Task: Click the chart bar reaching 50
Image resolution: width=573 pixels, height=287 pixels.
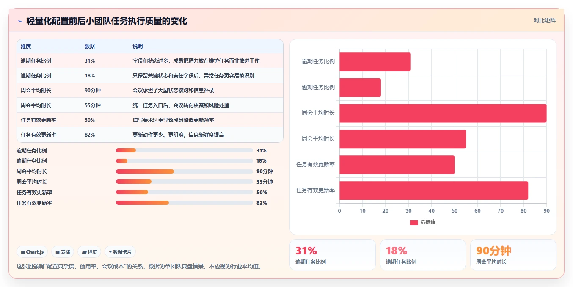Action: (x=397, y=165)
